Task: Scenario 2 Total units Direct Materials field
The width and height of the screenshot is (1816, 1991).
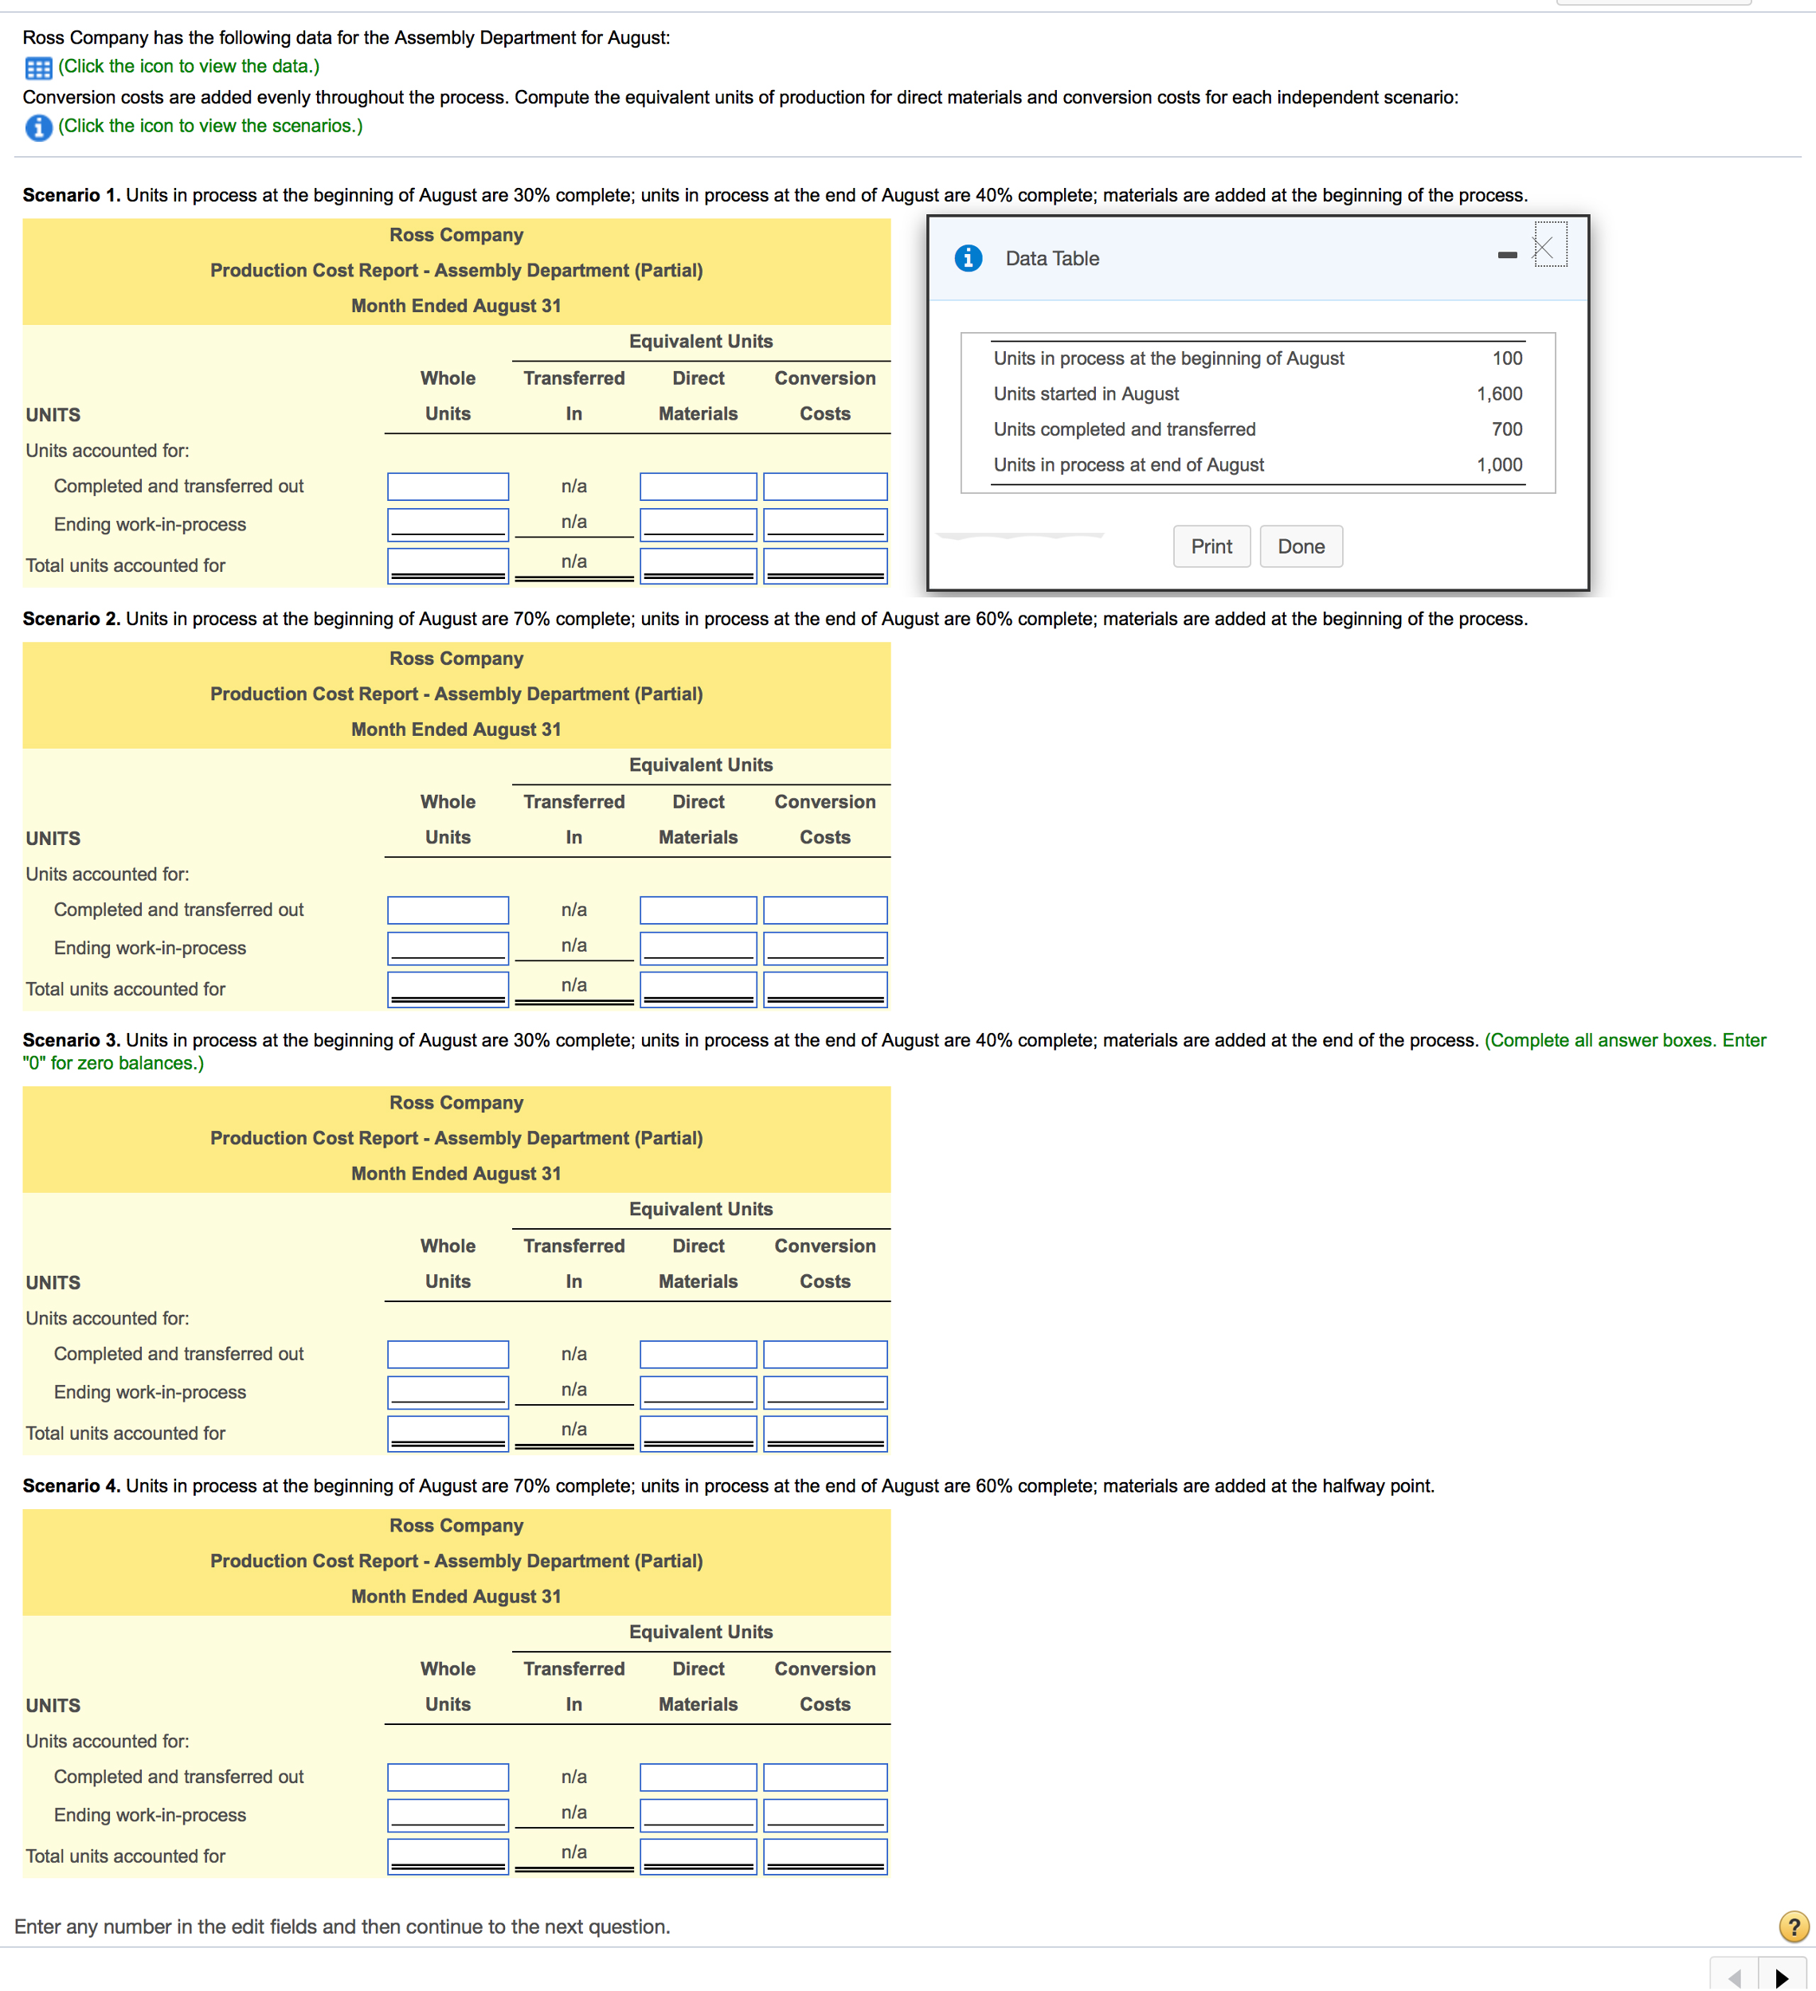Action: point(699,990)
